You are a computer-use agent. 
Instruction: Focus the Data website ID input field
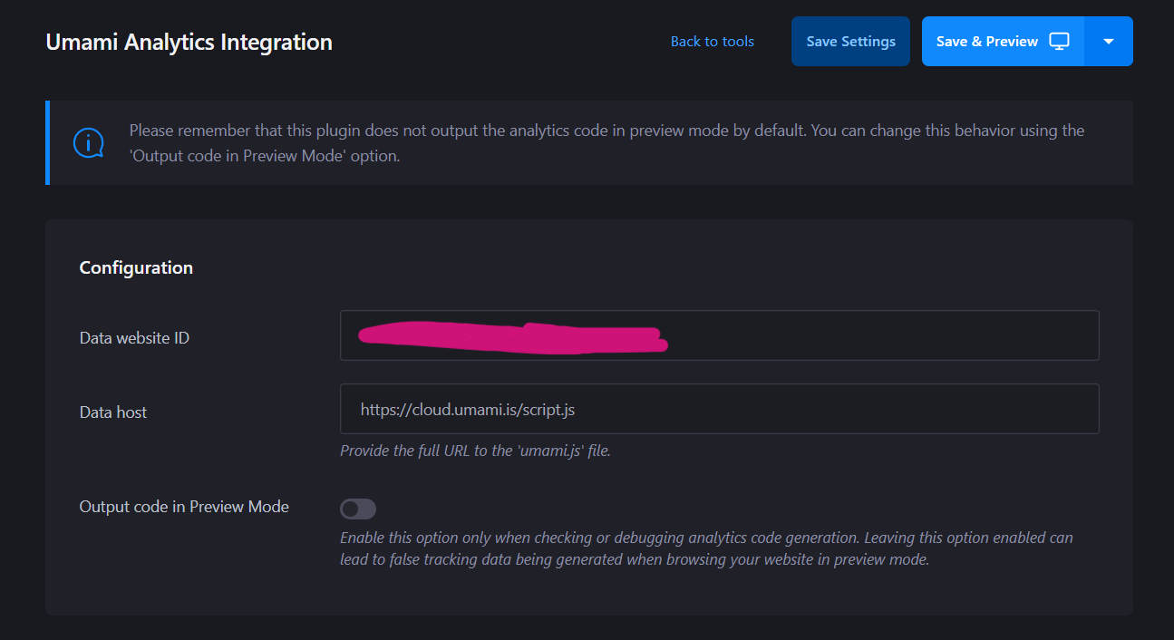[x=719, y=335]
